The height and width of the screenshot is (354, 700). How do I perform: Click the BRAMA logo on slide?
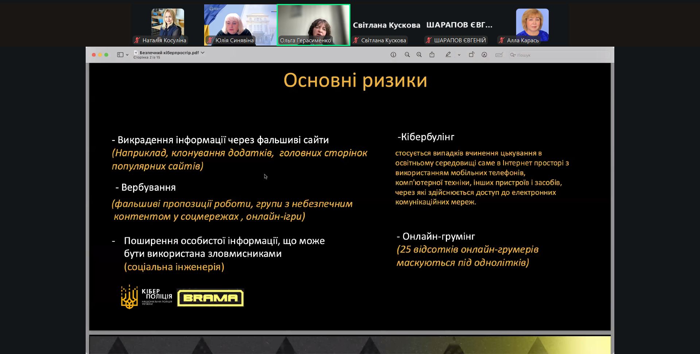click(210, 298)
